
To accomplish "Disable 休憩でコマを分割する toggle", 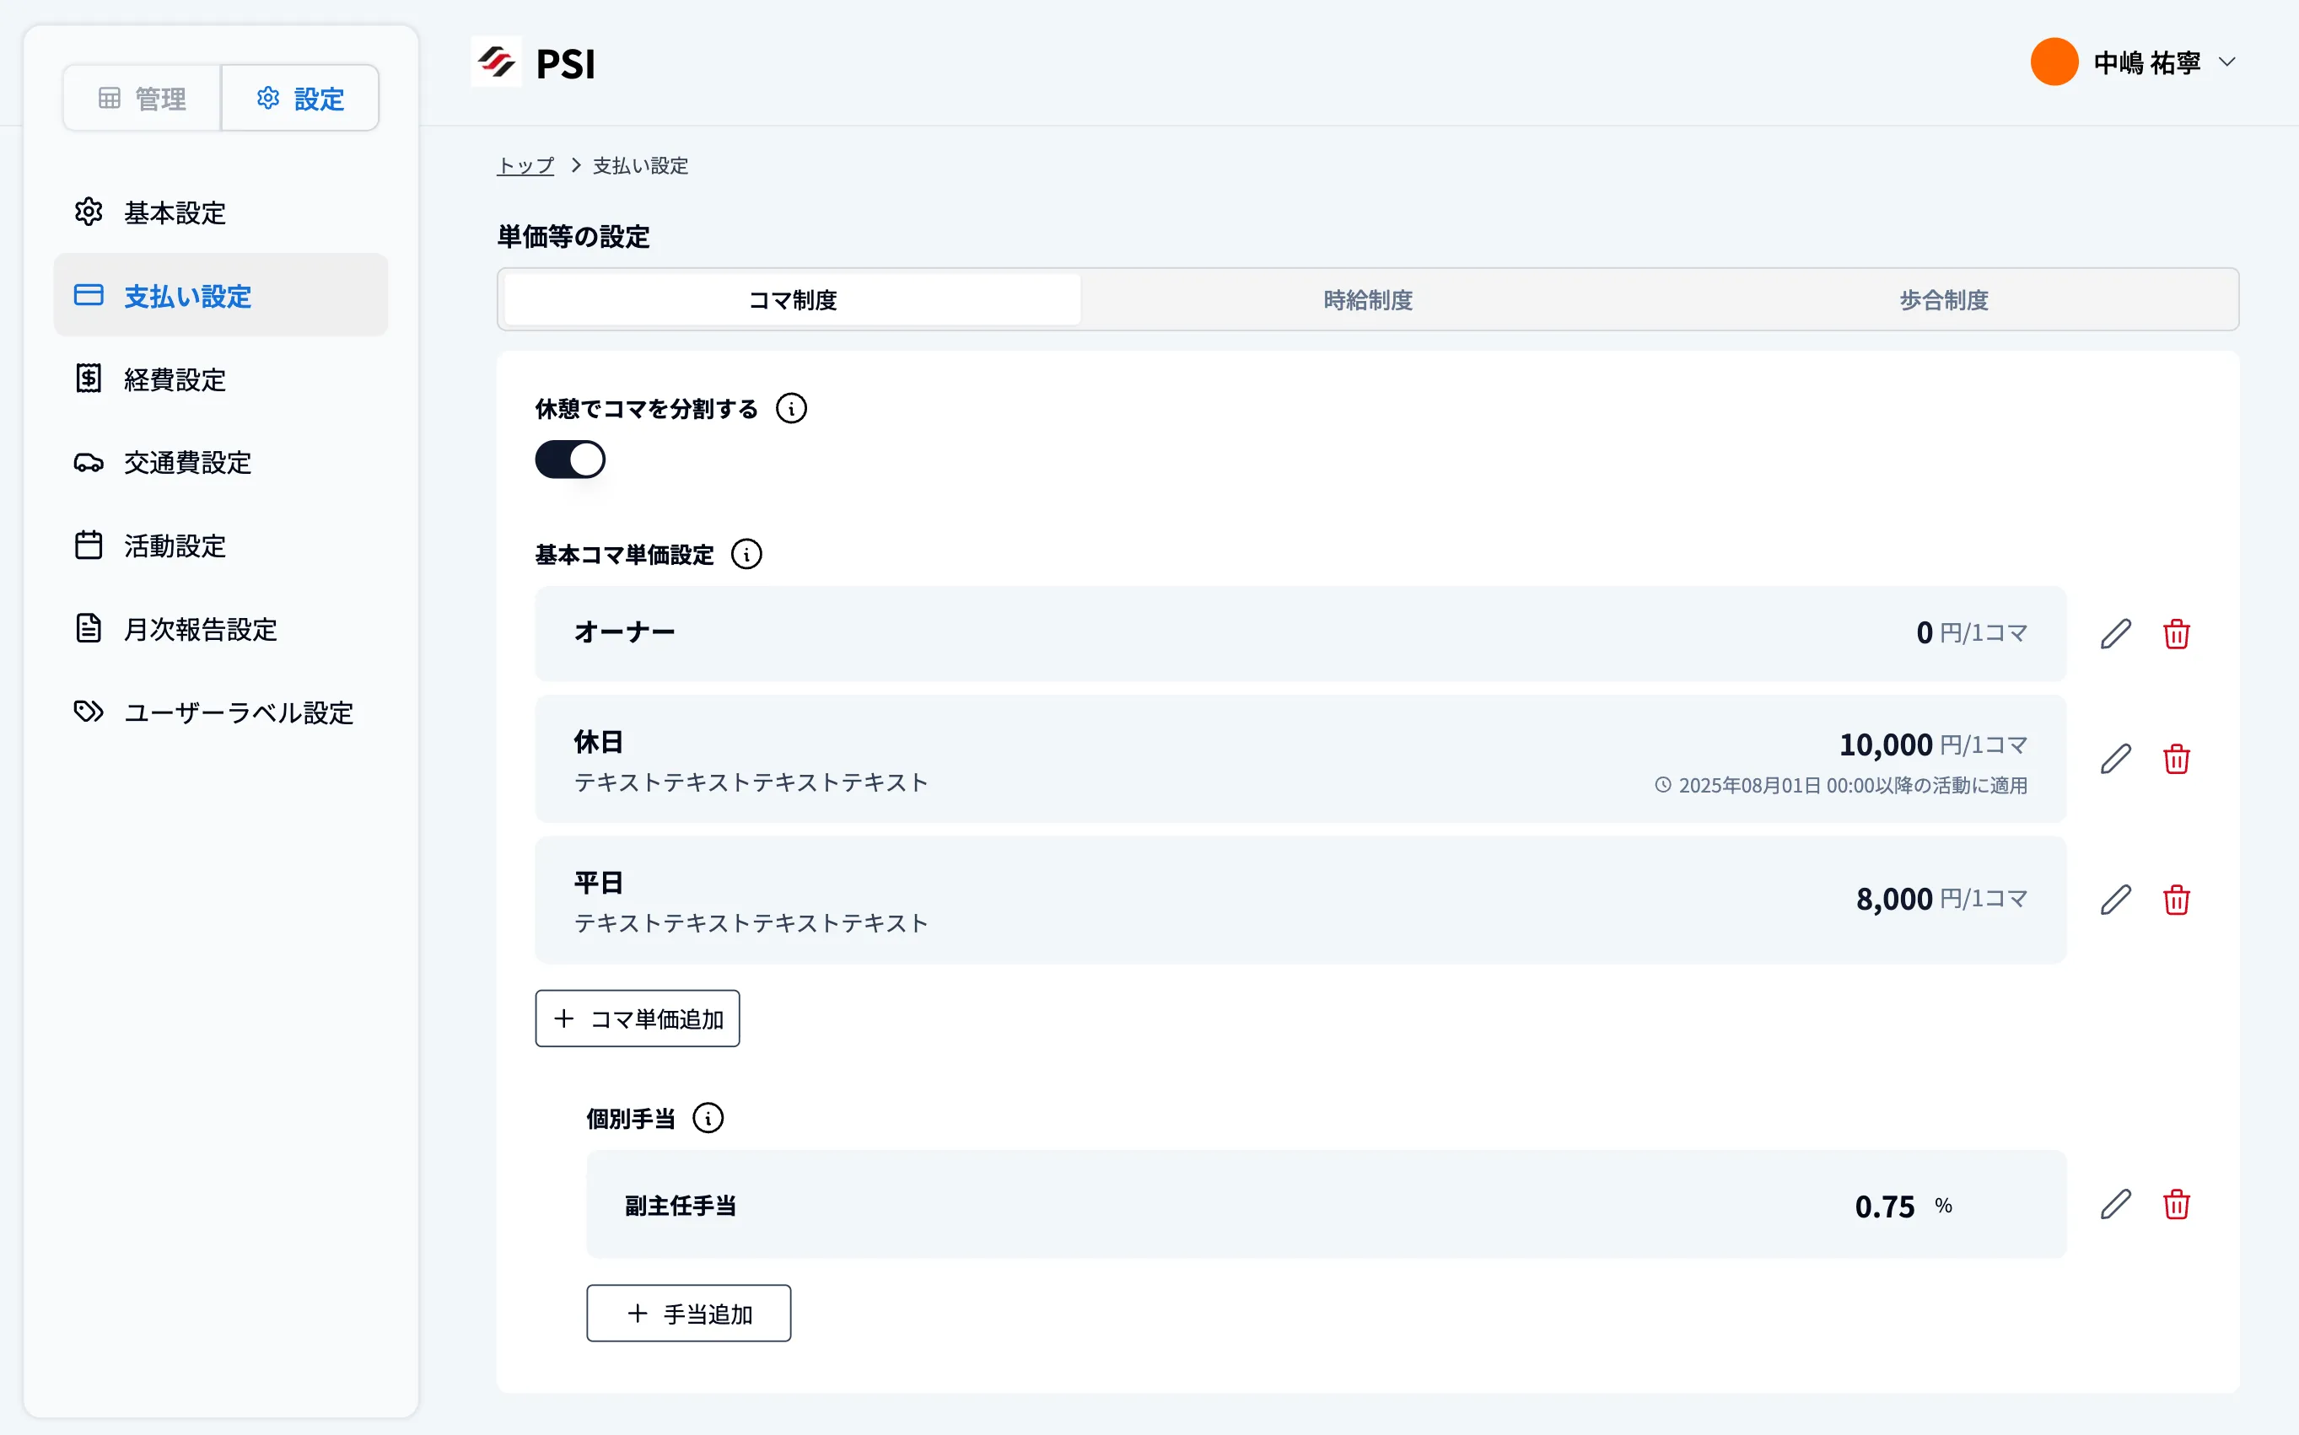I will (569, 459).
